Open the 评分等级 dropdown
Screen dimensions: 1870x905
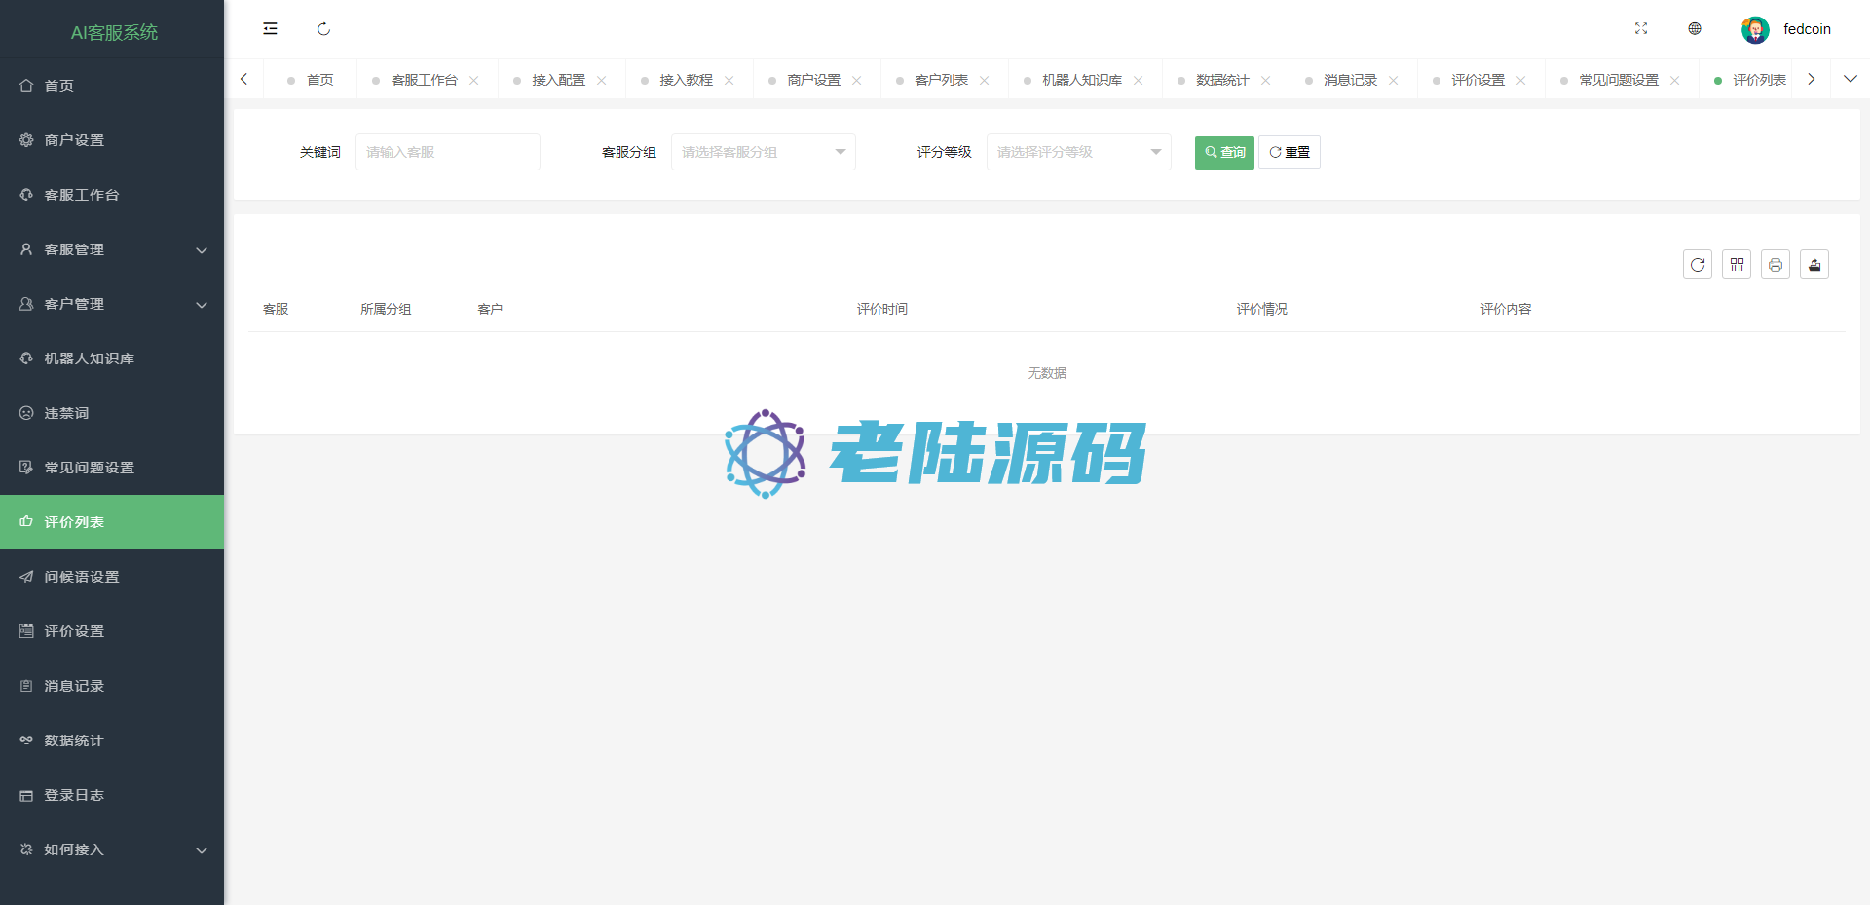click(x=1078, y=152)
